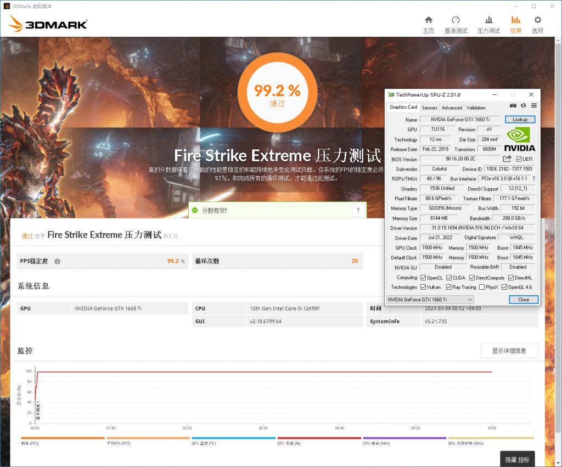Click the 99.2% pass gauge
The width and height of the screenshot is (562, 467).
277,91
